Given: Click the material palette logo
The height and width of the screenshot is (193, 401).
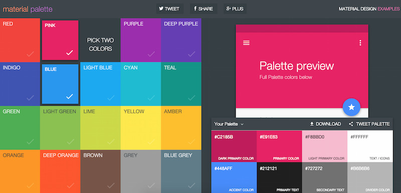Looking at the screenshot, I should point(28,9).
